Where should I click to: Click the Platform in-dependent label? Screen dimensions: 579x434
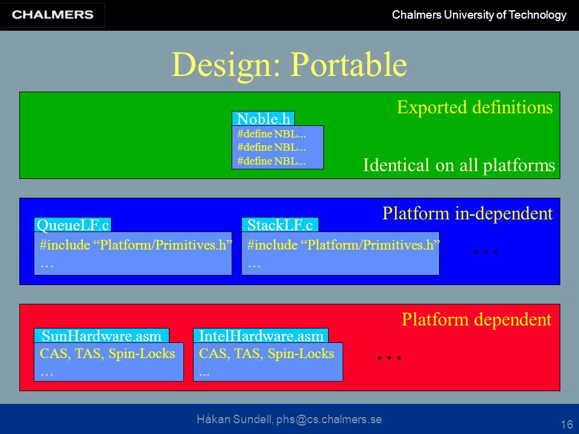pos(467,213)
